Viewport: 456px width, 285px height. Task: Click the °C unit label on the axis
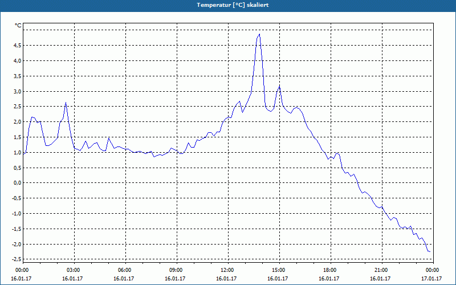coord(18,26)
